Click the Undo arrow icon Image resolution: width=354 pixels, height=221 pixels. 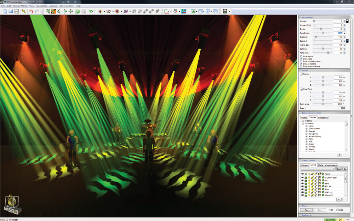(x=31, y=11)
